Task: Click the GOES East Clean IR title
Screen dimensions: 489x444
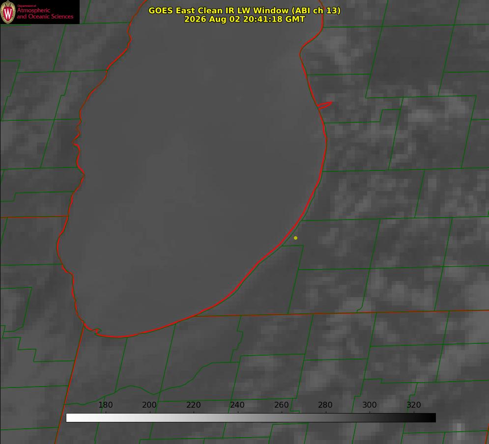Action: coord(244,10)
